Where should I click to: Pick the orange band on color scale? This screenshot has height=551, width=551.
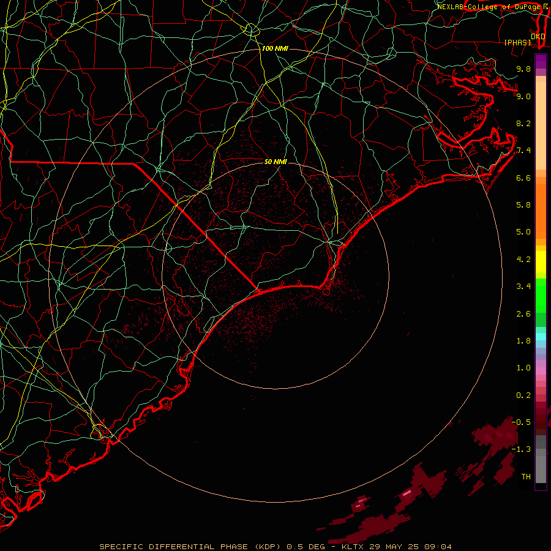point(541,212)
